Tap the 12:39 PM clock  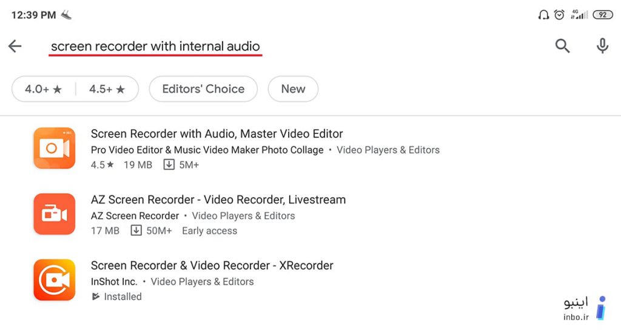[x=34, y=15]
